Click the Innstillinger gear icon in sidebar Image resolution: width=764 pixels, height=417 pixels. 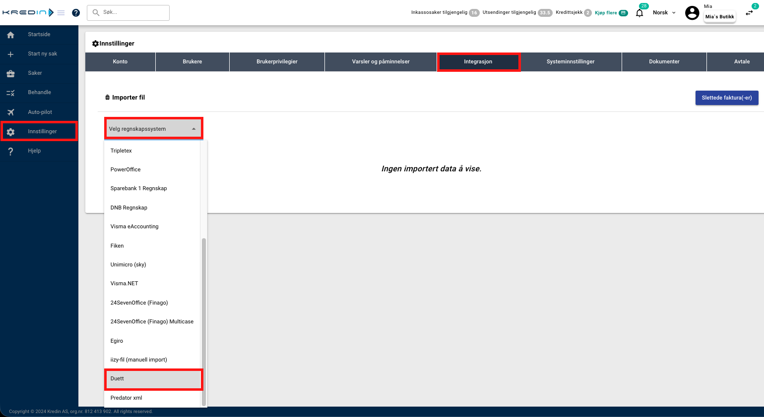[x=10, y=132]
